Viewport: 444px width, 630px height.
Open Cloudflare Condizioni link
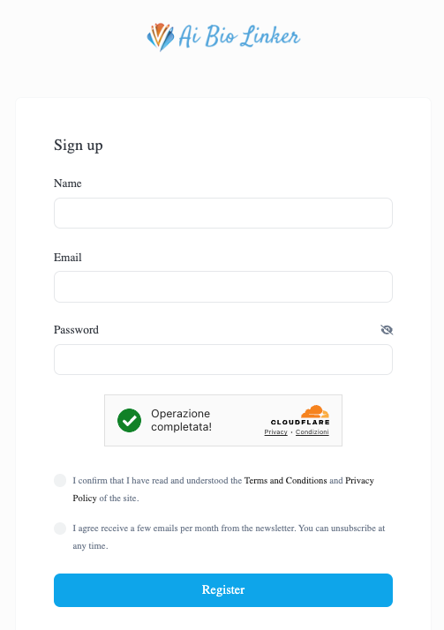(312, 432)
